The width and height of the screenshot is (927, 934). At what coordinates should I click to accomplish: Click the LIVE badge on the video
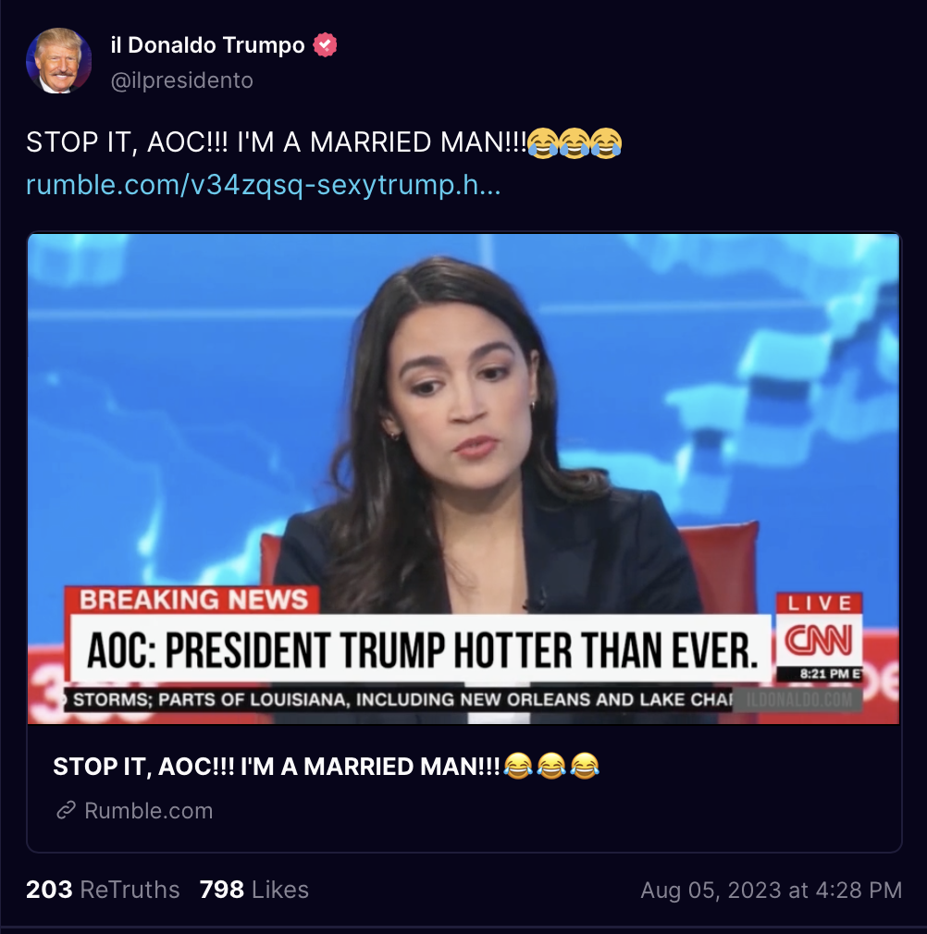pyautogui.click(x=819, y=604)
